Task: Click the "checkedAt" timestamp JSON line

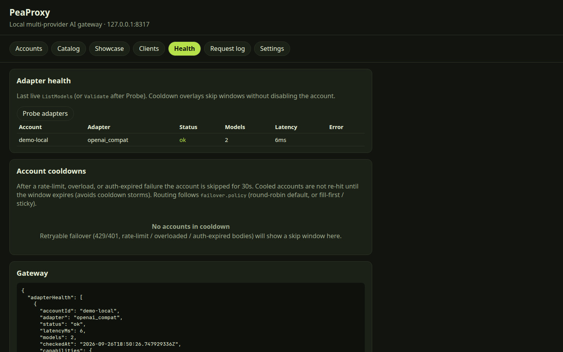Action: (111, 344)
